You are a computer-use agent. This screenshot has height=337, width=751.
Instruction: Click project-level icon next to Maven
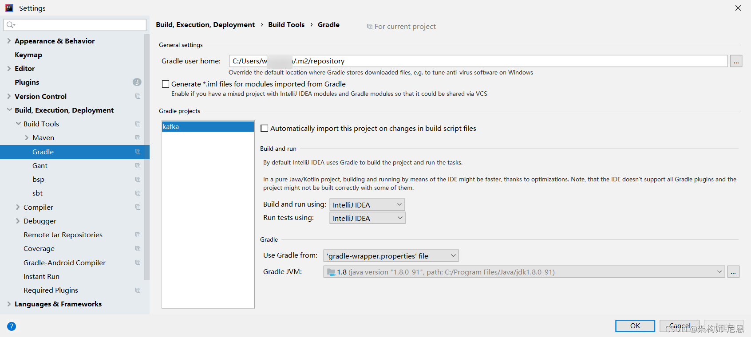(138, 138)
